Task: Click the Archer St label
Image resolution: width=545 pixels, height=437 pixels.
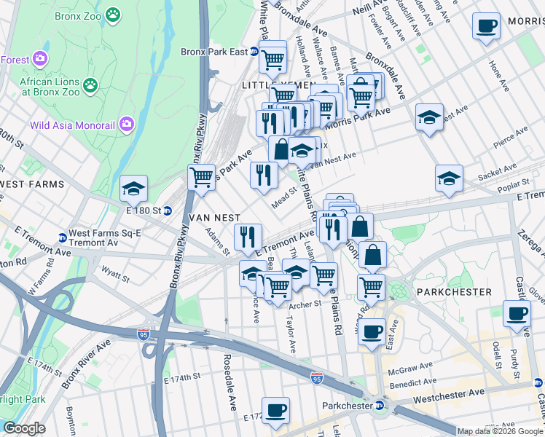Action: click(305, 304)
